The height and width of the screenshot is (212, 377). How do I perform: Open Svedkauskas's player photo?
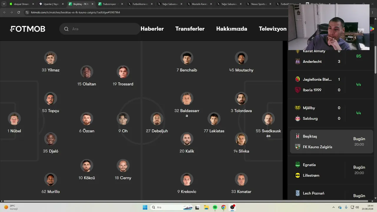click(x=268, y=119)
